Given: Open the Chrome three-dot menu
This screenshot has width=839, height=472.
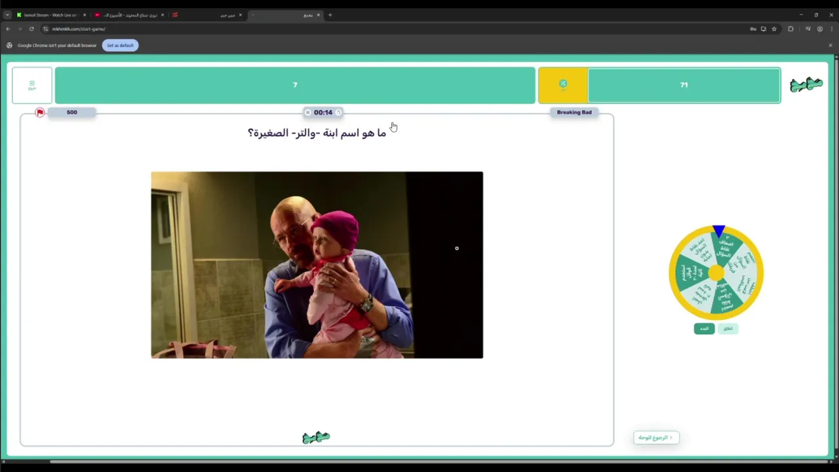Looking at the screenshot, I should tap(830, 29).
